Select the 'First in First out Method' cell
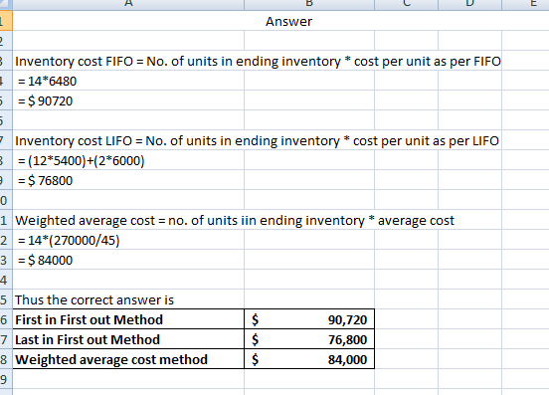 coord(128,319)
